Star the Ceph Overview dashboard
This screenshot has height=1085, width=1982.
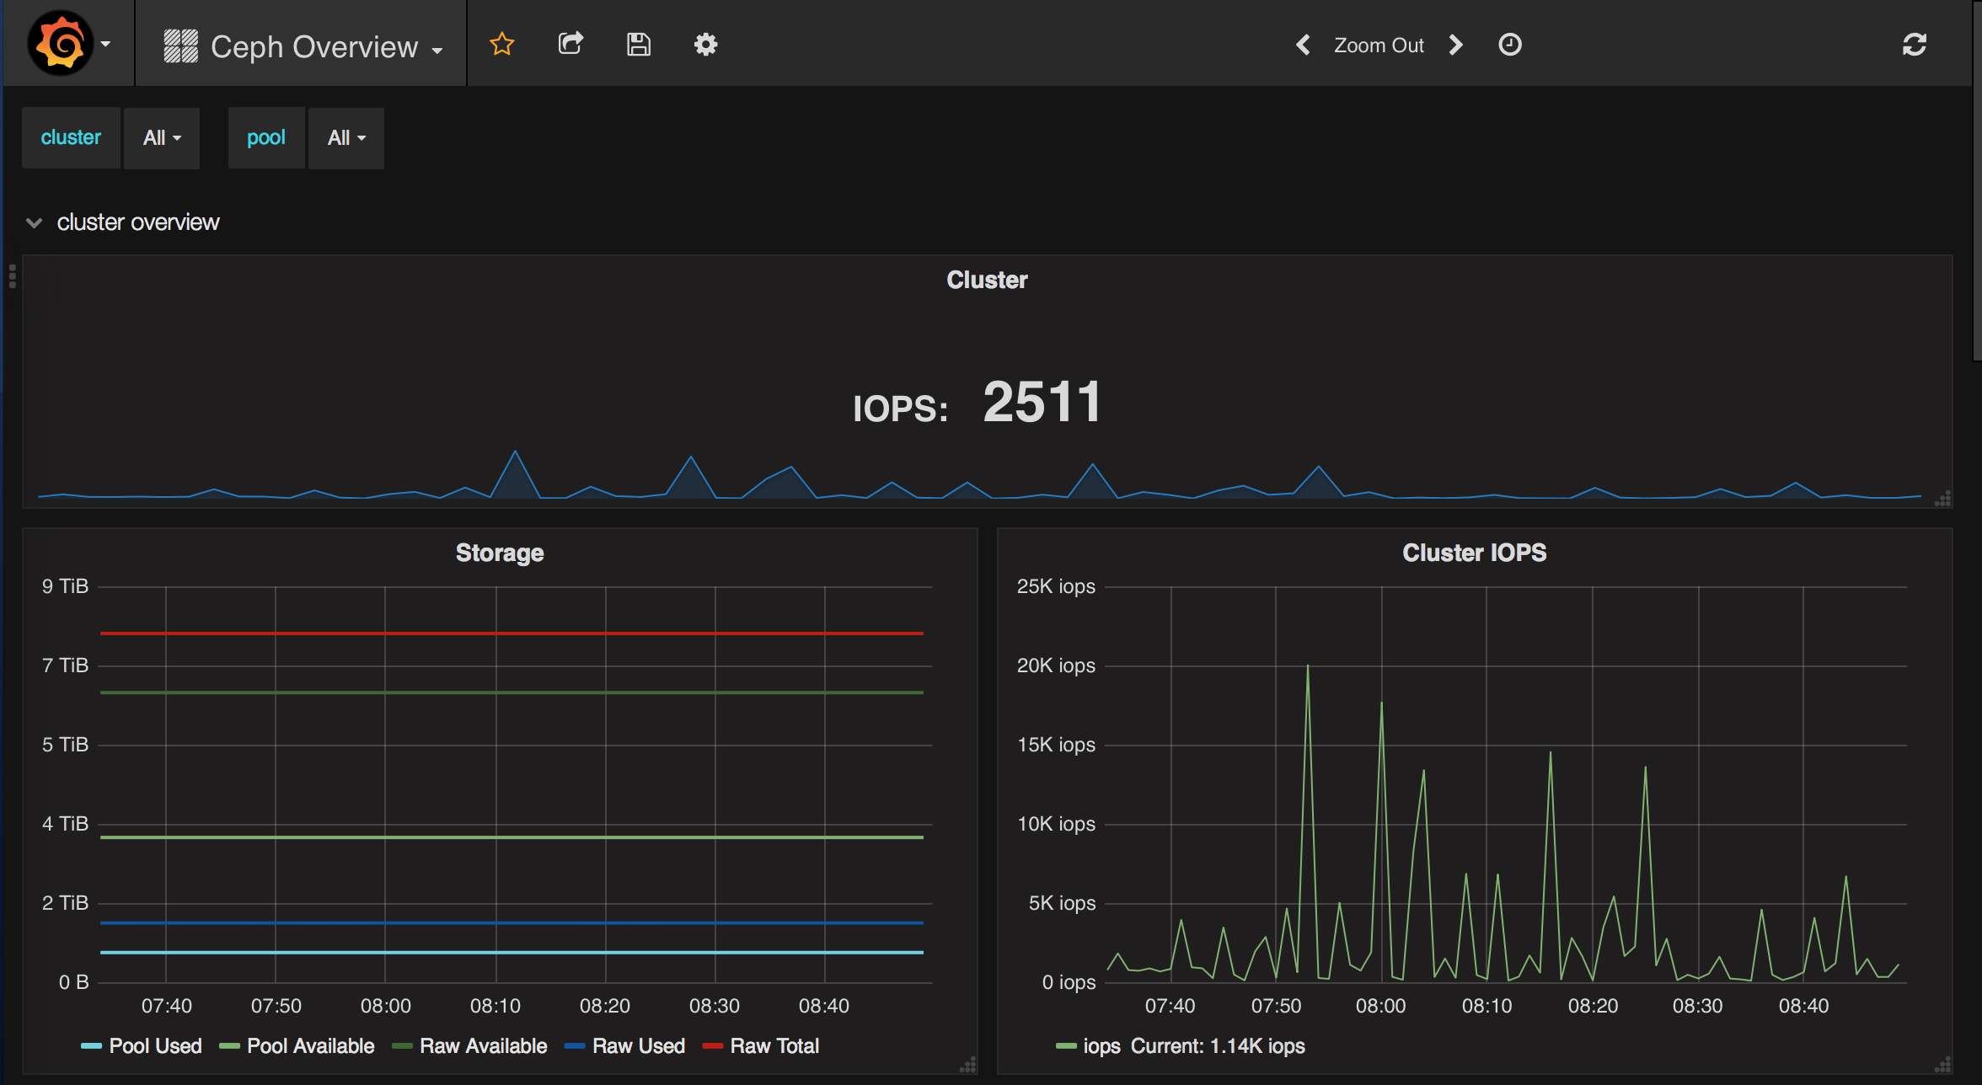(502, 44)
